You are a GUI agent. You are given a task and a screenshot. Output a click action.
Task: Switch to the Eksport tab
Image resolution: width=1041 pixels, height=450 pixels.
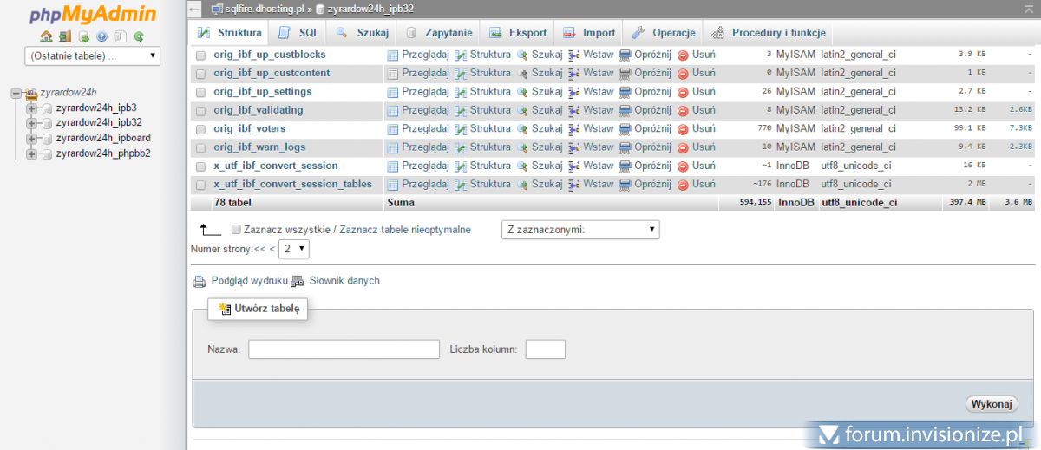click(518, 33)
